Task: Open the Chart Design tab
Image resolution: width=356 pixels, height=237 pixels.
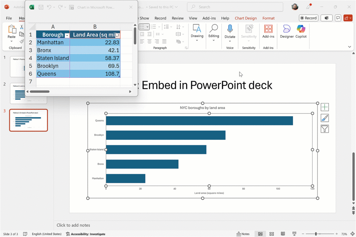Action: point(245,18)
